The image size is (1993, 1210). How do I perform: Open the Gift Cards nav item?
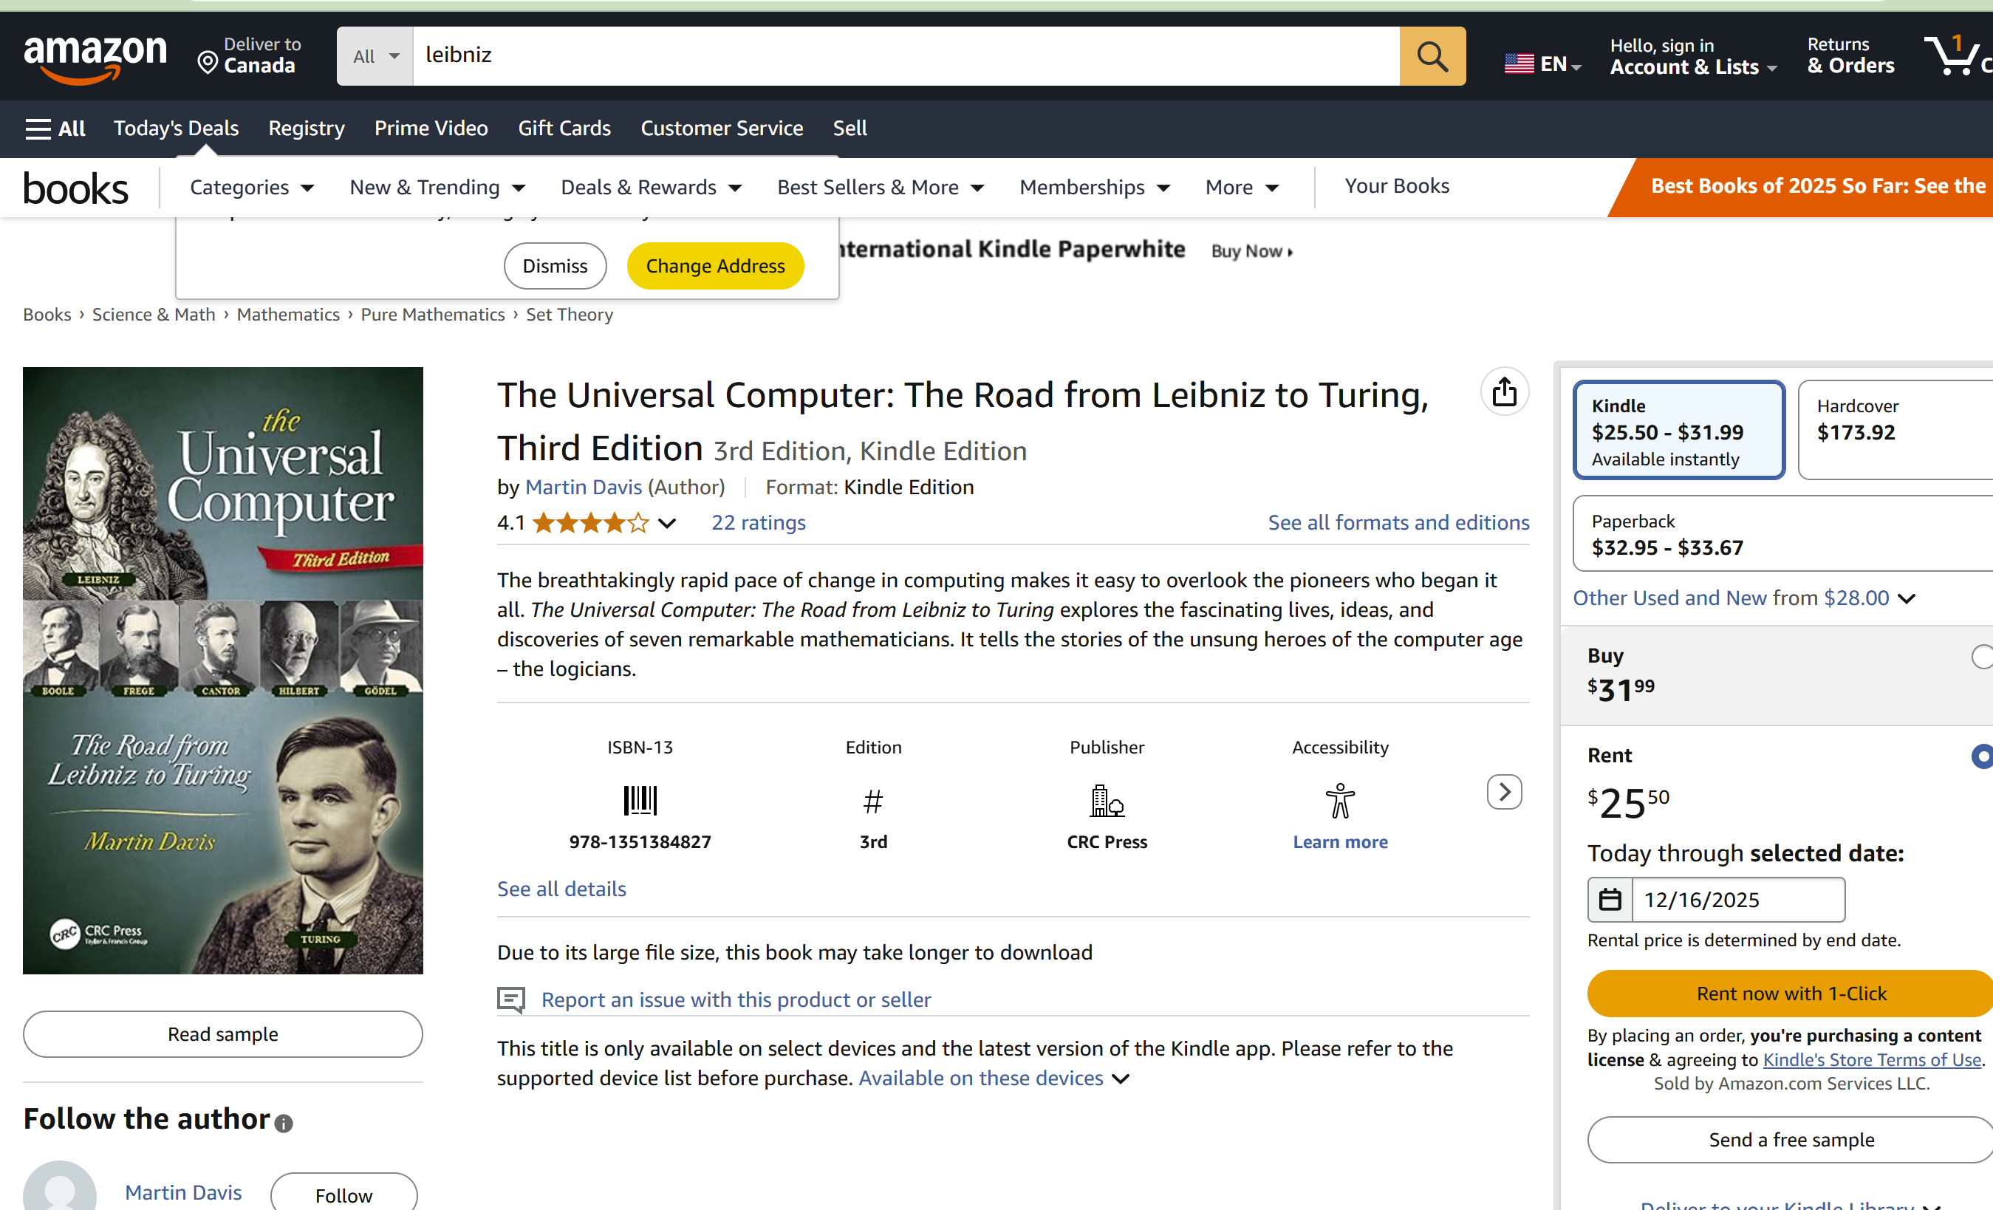click(564, 128)
